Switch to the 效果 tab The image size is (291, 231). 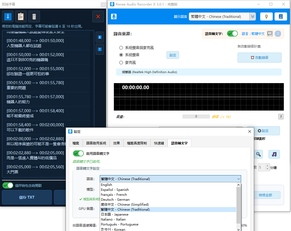116,143
